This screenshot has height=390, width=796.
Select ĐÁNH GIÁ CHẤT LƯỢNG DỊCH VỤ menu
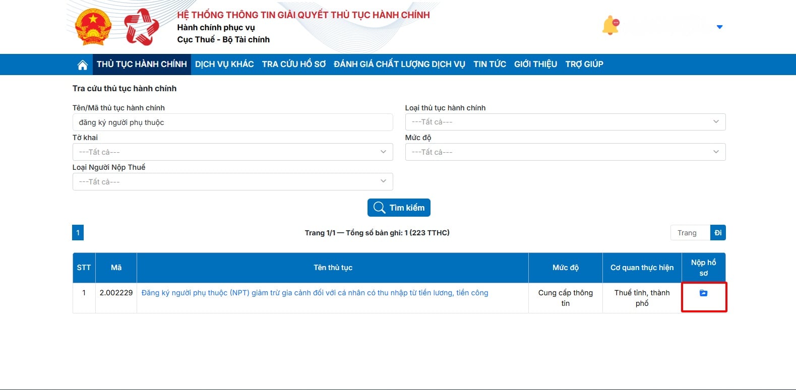pyautogui.click(x=399, y=64)
